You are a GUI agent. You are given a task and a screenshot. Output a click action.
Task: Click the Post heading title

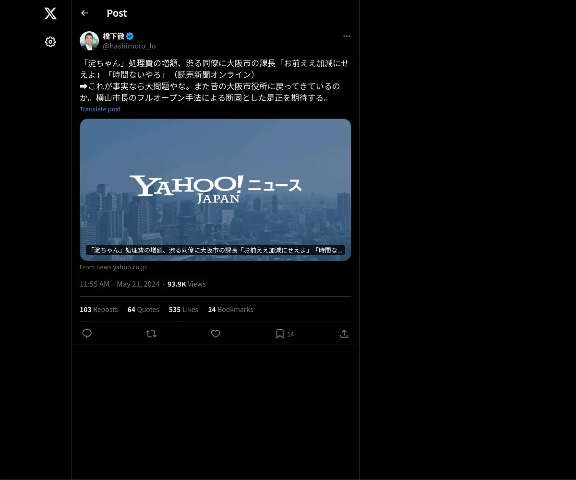click(x=117, y=13)
